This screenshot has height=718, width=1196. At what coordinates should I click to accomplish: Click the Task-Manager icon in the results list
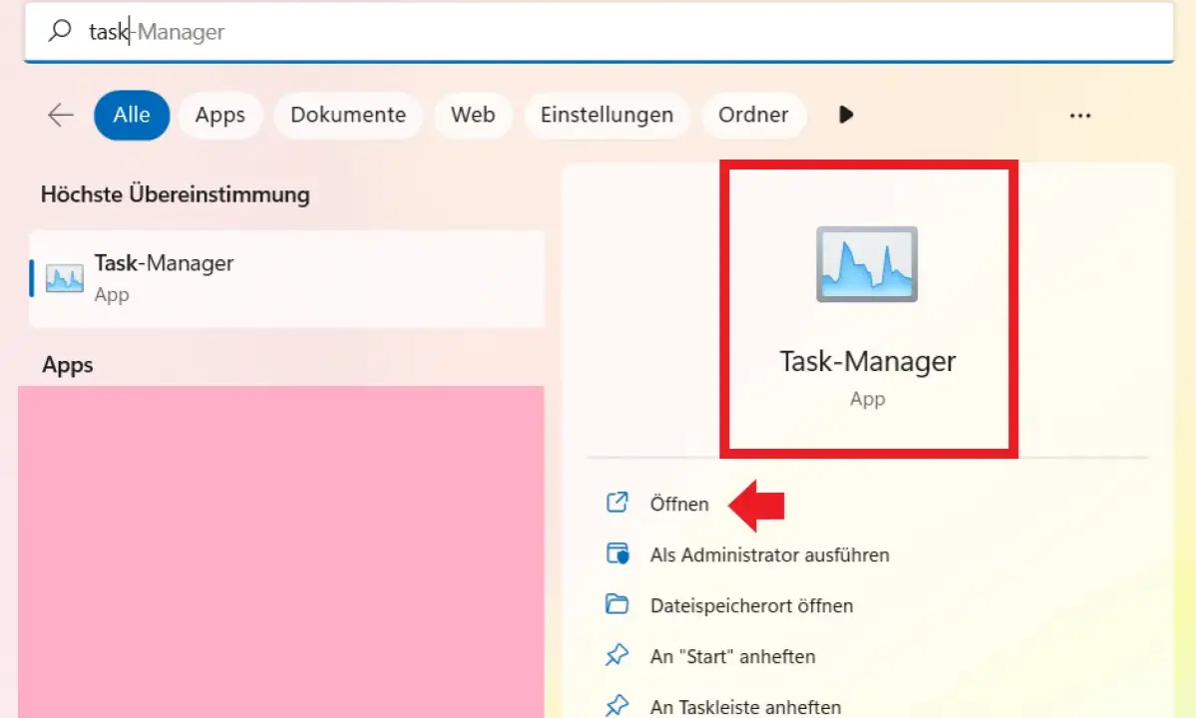pyautogui.click(x=64, y=278)
